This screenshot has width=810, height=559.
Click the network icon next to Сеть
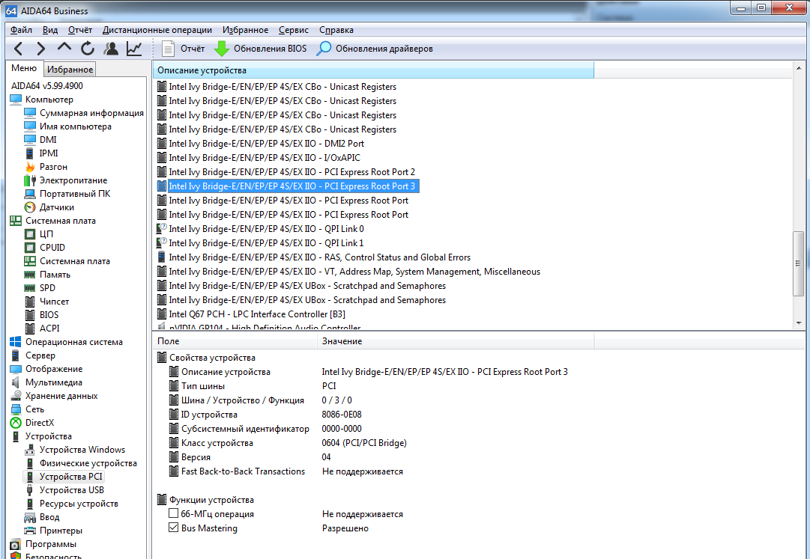16,409
